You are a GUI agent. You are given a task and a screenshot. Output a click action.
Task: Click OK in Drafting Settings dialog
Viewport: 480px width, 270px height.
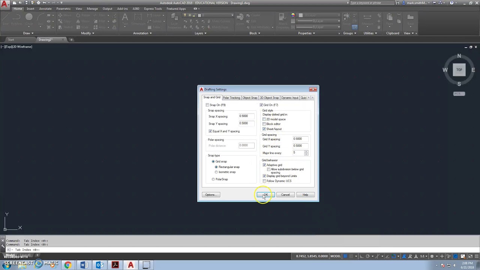[x=265, y=195]
